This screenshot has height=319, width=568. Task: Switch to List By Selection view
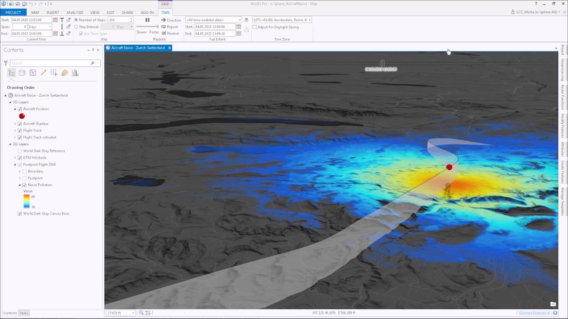point(33,73)
